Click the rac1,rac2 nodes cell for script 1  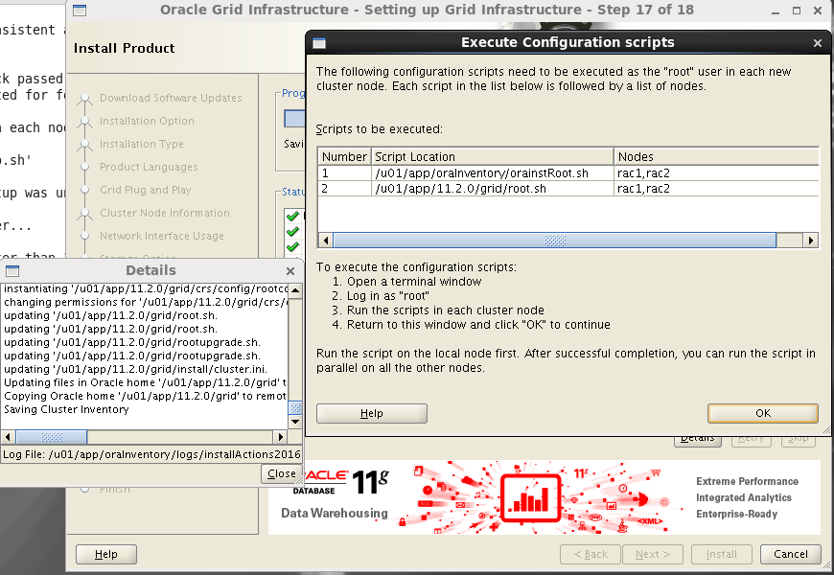tap(716, 172)
